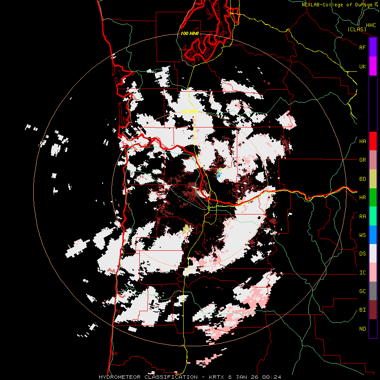
Task: Click the 'KRTX' radar site identifier
Action: point(217,377)
